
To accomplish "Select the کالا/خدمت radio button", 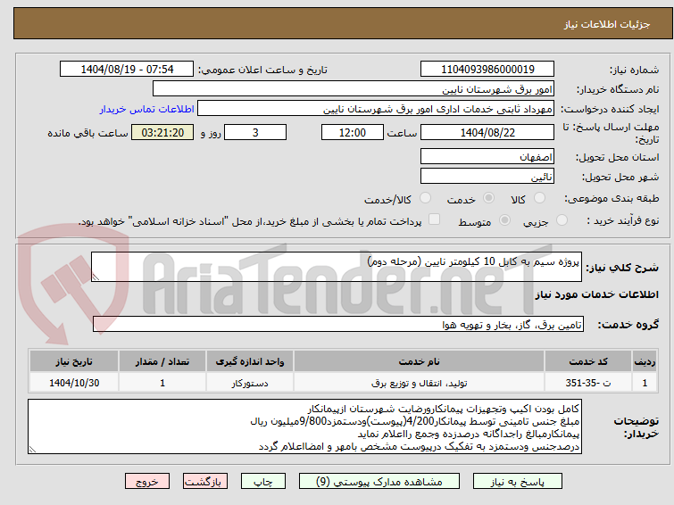I will (425, 198).
